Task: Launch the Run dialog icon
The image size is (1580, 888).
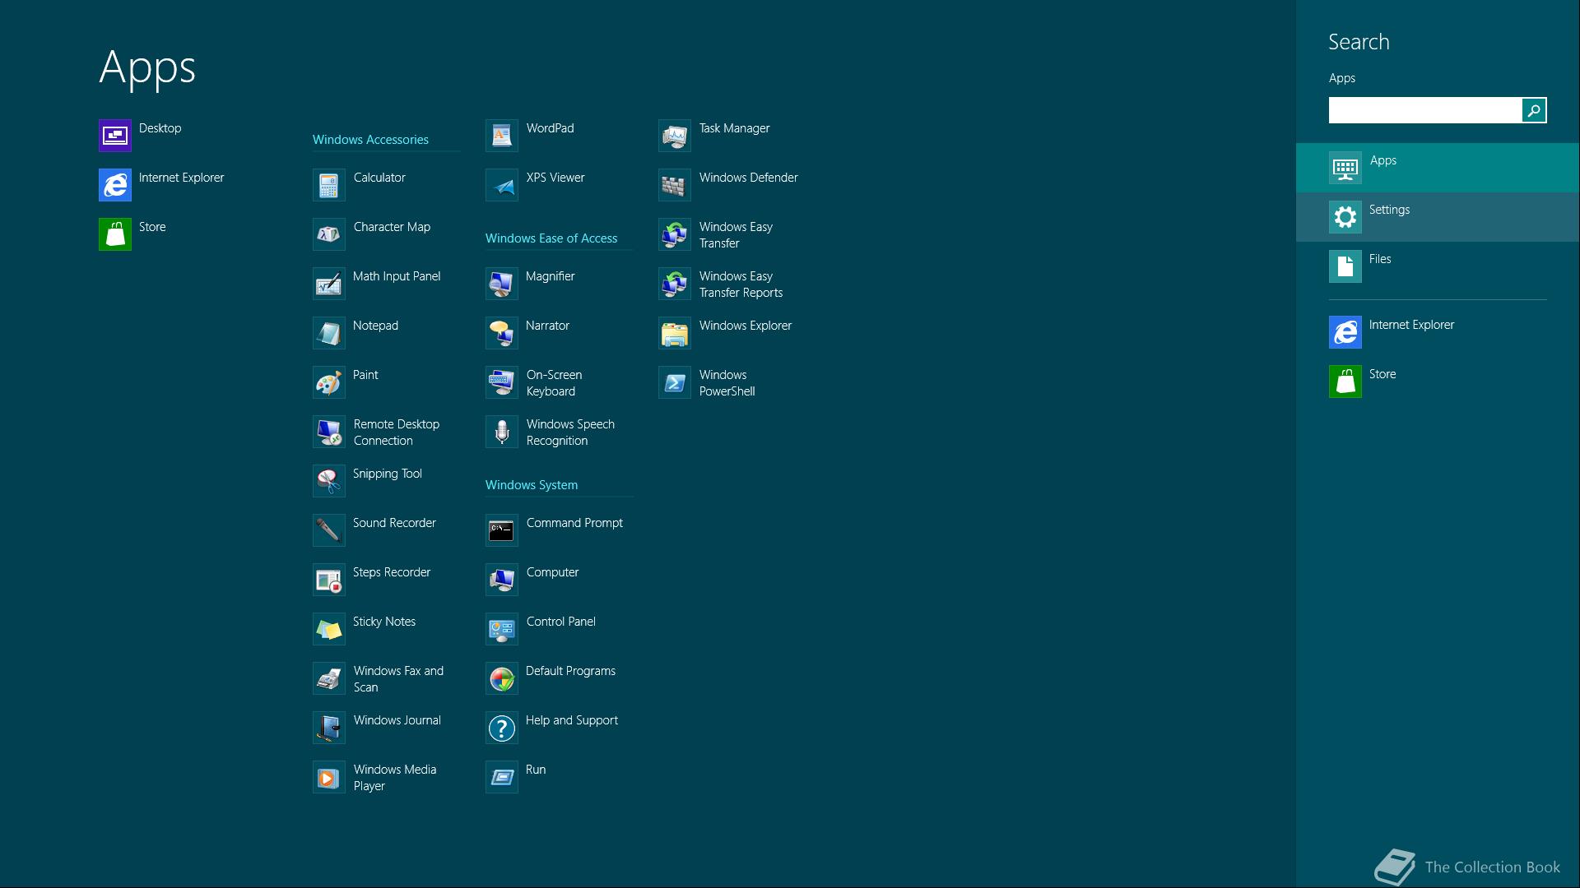Action: coord(502,777)
